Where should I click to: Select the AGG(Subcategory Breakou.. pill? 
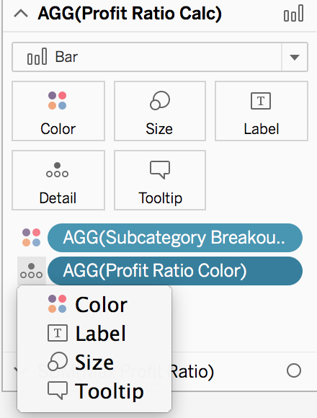175,238
